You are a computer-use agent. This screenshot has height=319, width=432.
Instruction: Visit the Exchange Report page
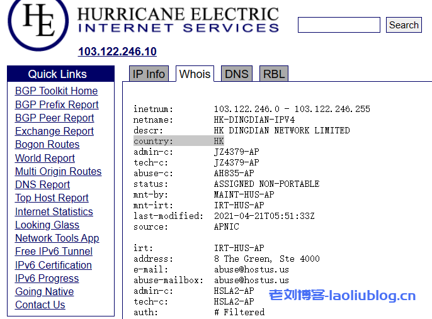54,131
